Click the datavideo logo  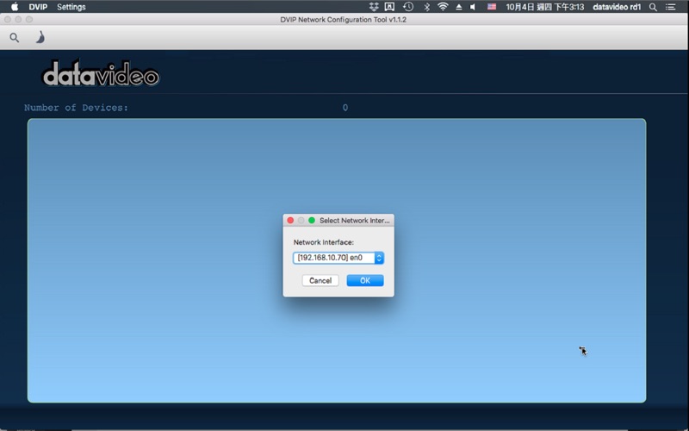click(x=101, y=73)
